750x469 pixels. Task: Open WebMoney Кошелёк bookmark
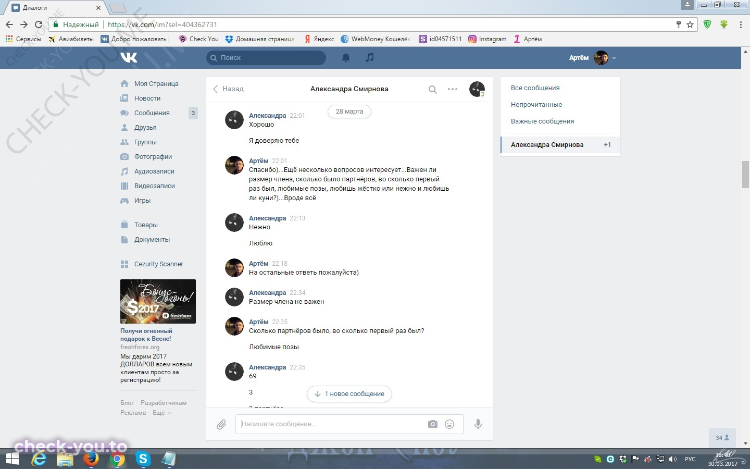click(376, 39)
